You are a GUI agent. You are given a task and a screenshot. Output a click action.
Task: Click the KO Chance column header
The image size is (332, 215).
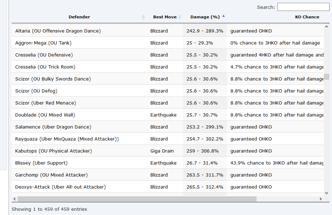point(307,17)
